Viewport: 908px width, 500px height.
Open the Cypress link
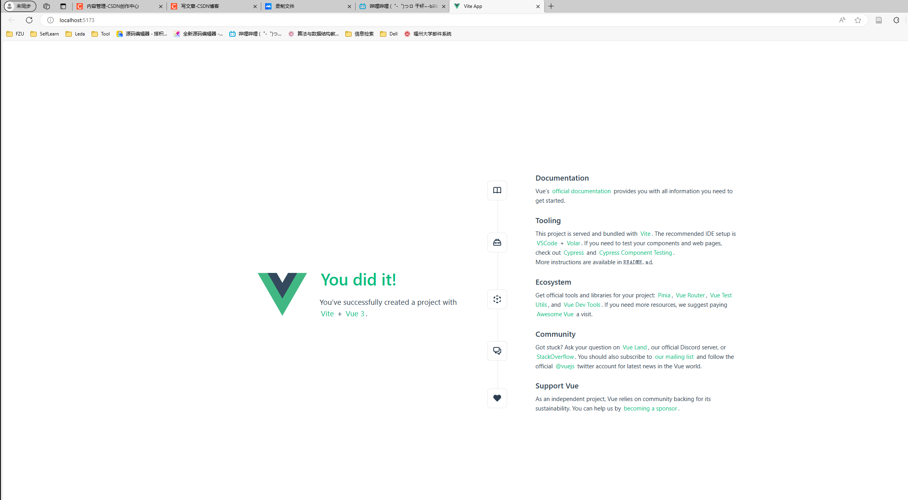pos(573,253)
